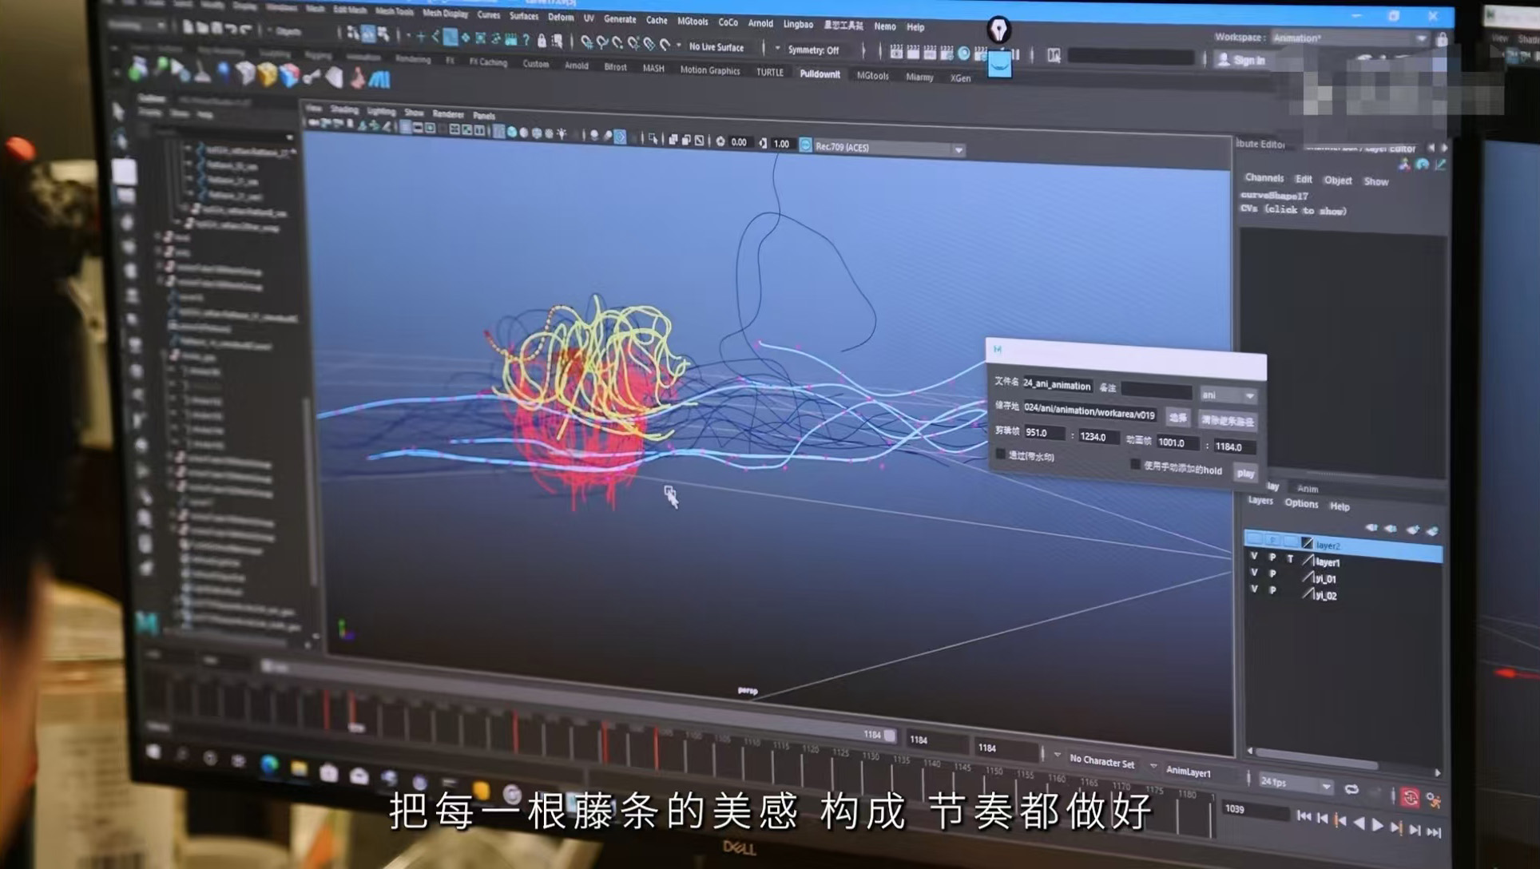Open the Deform menu in Maya
The width and height of the screenshot is (1540, 869).
[x=561, y=17]
